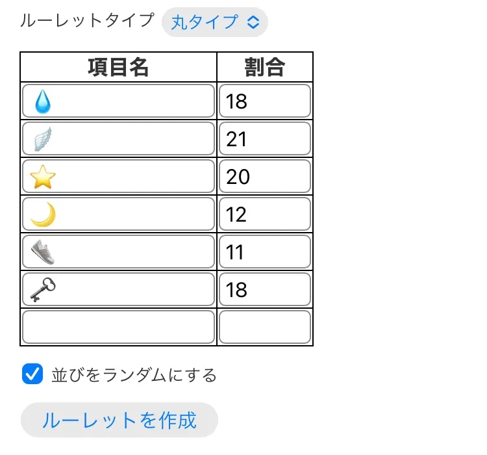
Task: Click the ratio field showing 21
Action: tap(264, 139)
